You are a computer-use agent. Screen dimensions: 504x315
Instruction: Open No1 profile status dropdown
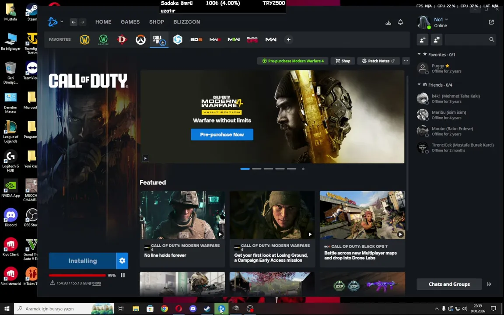(x=441, y=20)
